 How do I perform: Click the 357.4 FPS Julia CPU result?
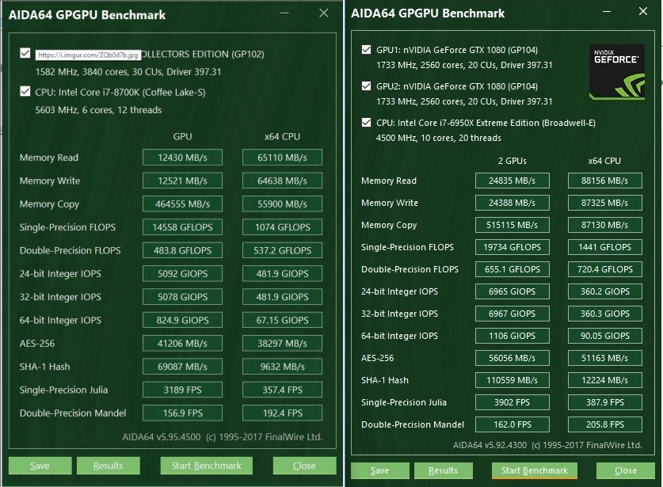click(x=283, y=390)
